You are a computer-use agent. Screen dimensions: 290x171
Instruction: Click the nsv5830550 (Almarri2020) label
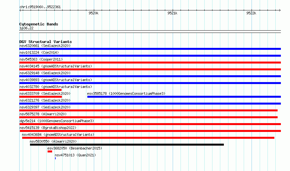point(53,141)
